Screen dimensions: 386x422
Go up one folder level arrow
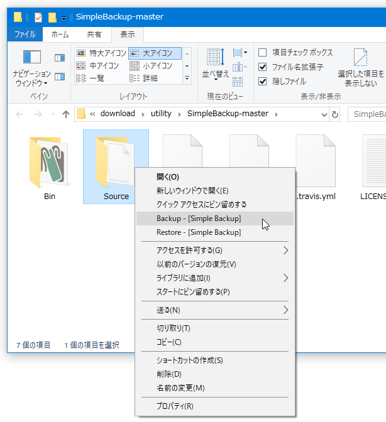[x=66, y=114]
